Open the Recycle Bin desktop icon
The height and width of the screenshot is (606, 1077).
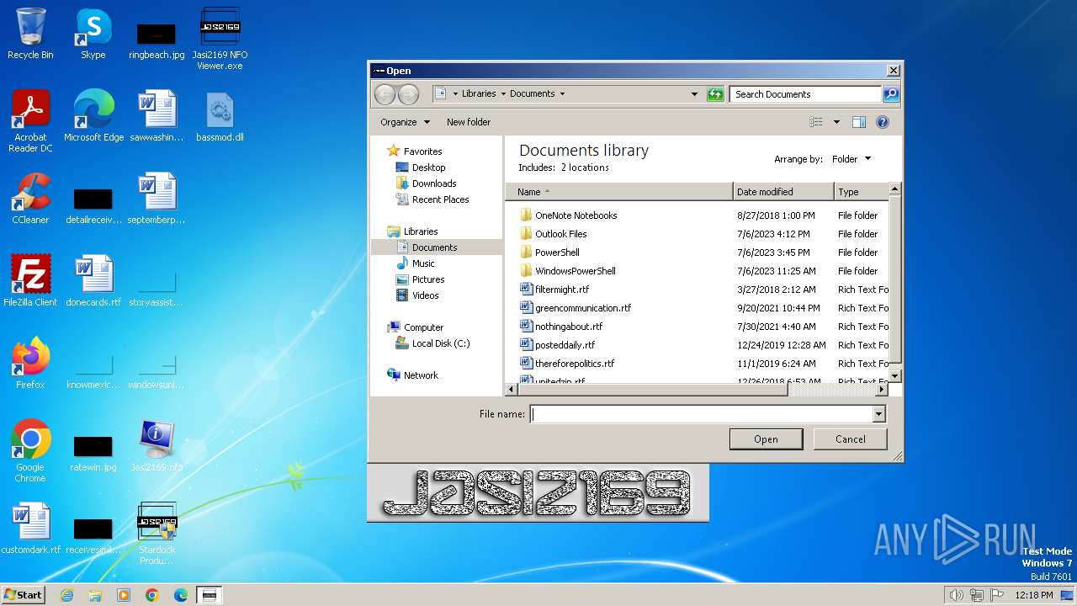point(30,34)
